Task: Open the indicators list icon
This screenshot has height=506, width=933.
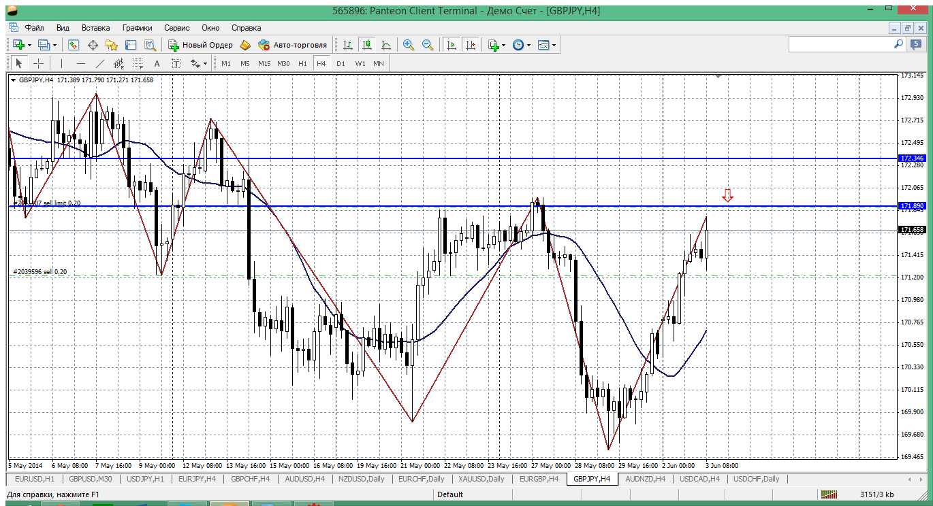Action: point(493,45)
